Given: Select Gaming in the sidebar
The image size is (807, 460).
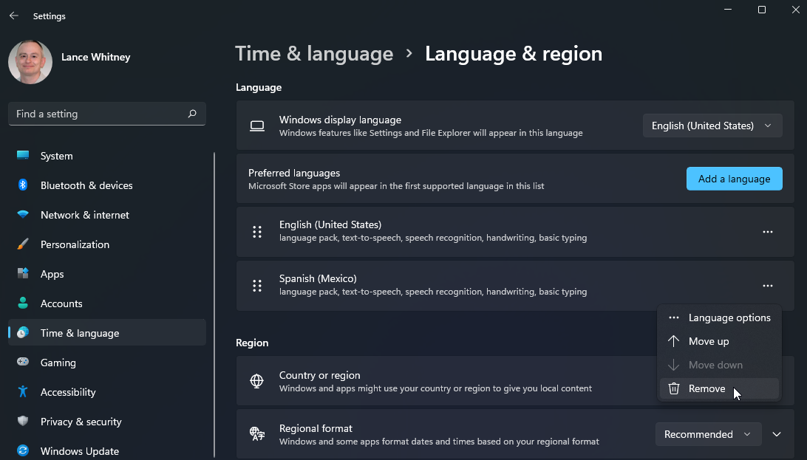Looking at the screenshot, I should tap(58, 363).
